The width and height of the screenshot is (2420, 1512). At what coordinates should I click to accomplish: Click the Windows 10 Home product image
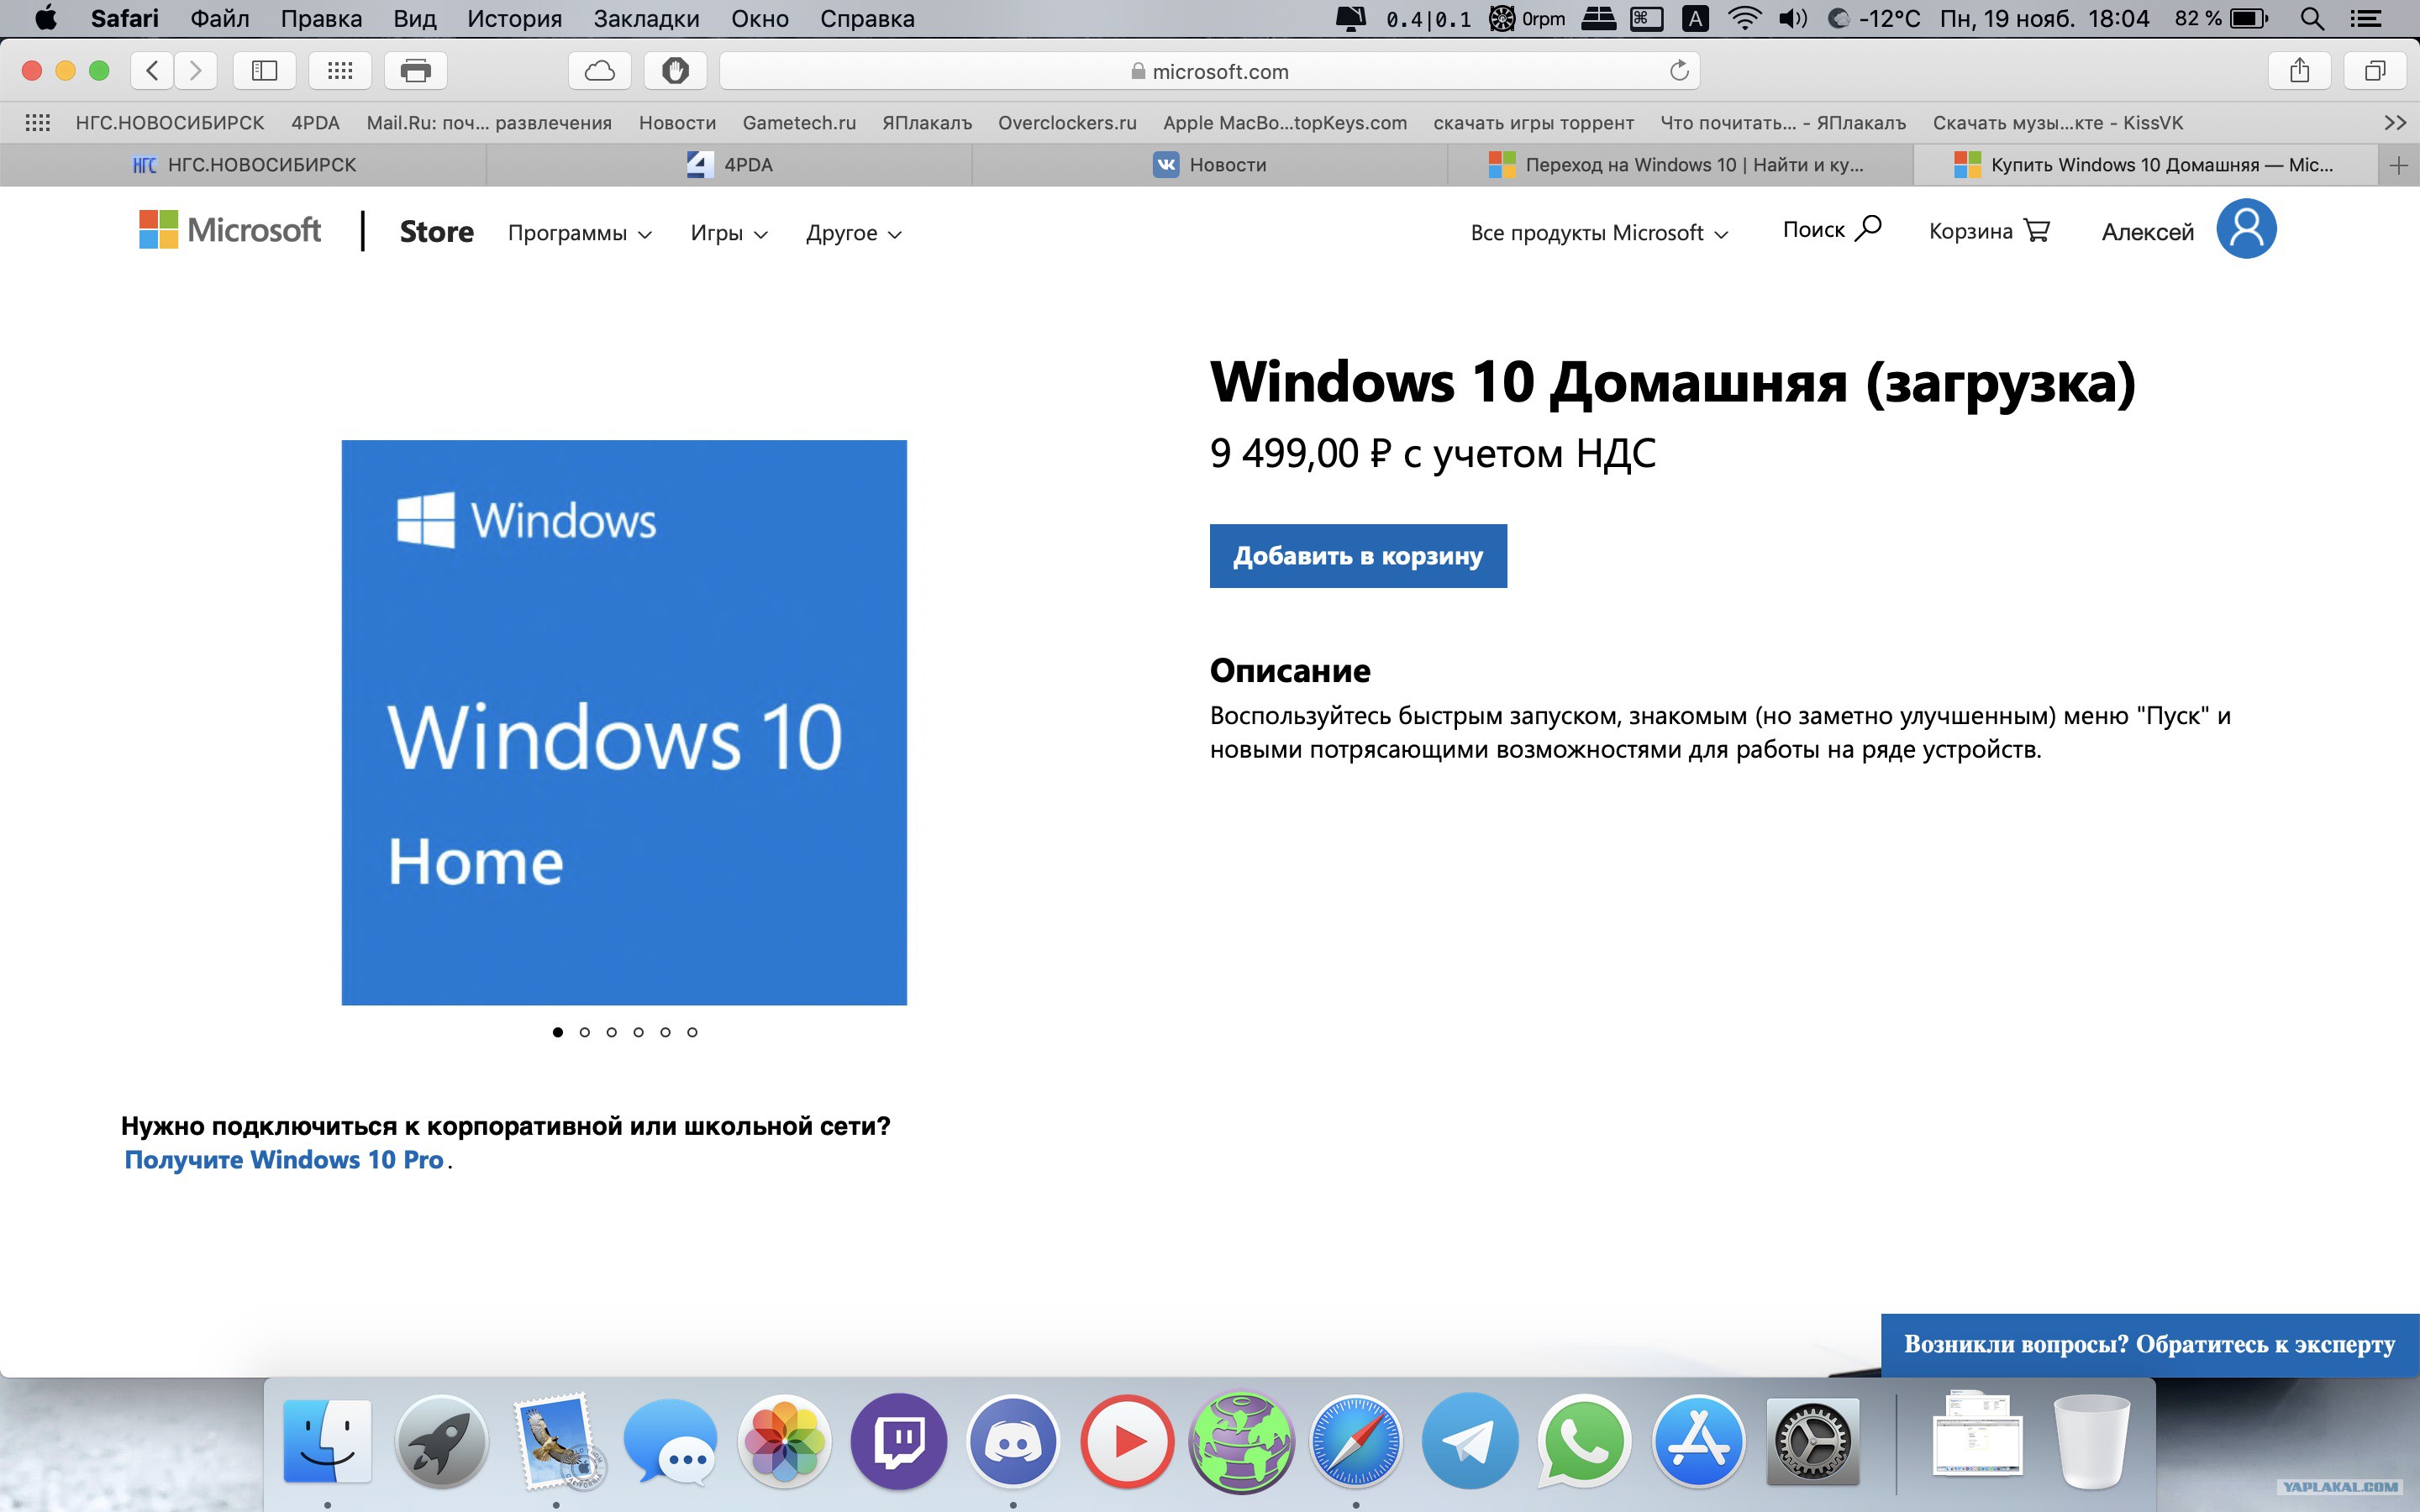pyautogui.click(x=624, y=722)
